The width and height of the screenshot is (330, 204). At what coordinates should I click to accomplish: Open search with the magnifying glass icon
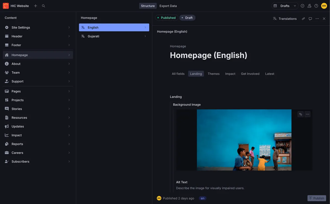[x=43, y=5]
